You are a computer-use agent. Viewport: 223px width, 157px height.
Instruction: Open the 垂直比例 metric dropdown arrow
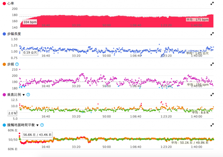24,95
